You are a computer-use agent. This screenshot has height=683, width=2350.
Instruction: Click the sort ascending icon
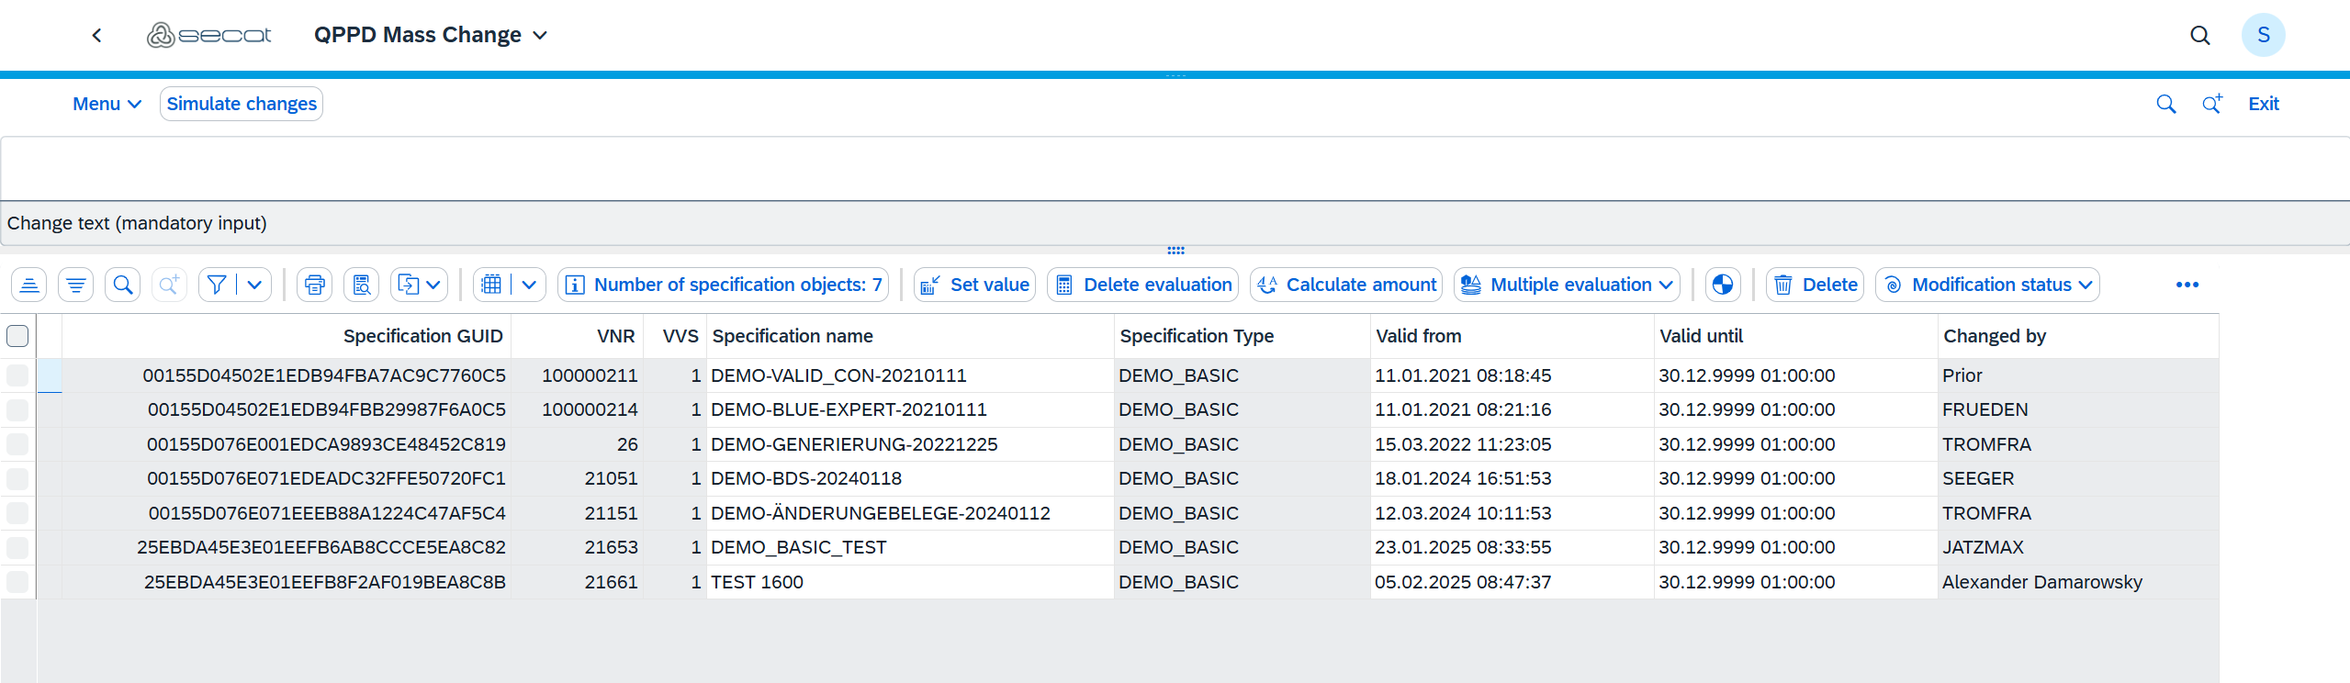click(x=29, y=285)
